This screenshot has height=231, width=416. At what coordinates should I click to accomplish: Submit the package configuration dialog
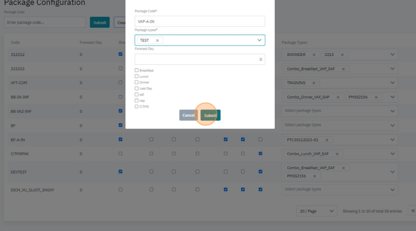click(x=210, y=115)
